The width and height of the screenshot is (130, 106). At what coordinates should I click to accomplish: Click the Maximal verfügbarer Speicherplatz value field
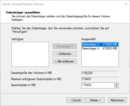click(100, 79)
